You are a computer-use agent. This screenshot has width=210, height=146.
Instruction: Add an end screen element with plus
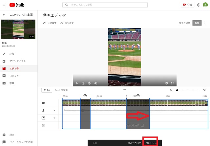coord(54,118)
